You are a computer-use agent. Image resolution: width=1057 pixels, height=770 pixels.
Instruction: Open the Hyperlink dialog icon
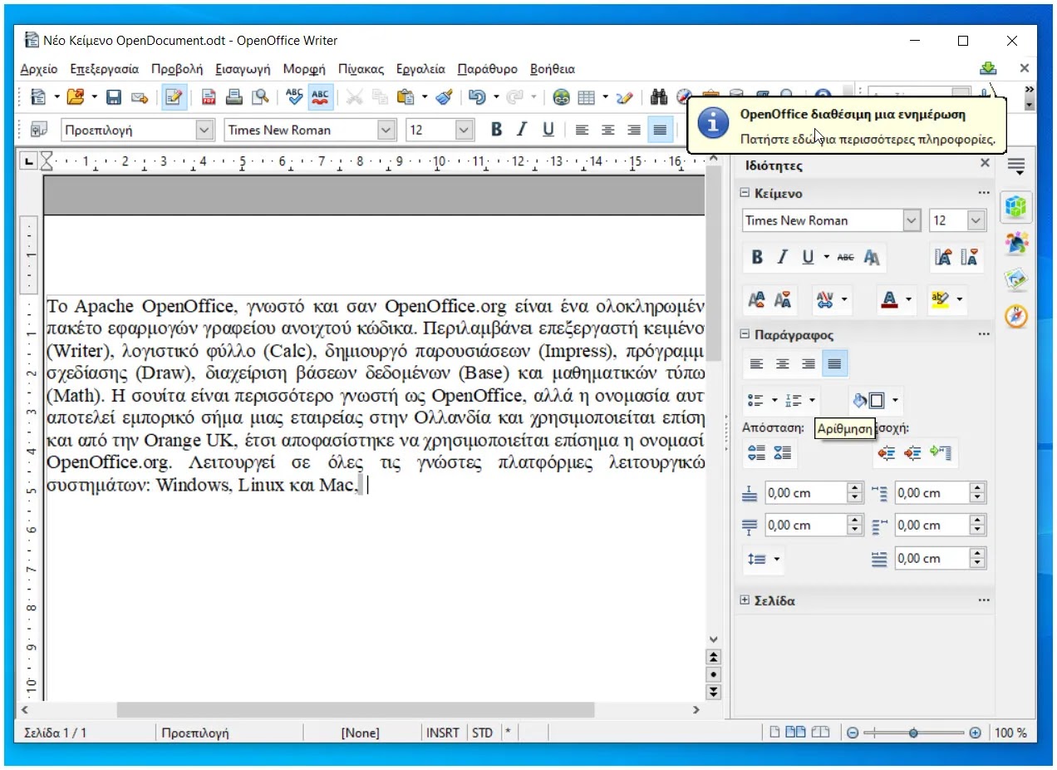coord(562,97)
